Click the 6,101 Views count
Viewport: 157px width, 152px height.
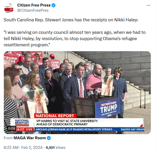(x=55, y=148)
